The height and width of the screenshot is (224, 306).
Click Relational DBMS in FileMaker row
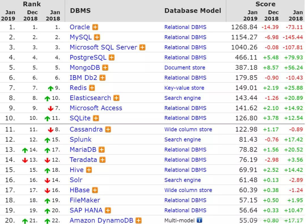coord(185,200)
